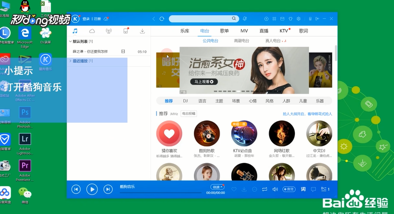Select the 公共电台 sub-tab

coord(210,41)
